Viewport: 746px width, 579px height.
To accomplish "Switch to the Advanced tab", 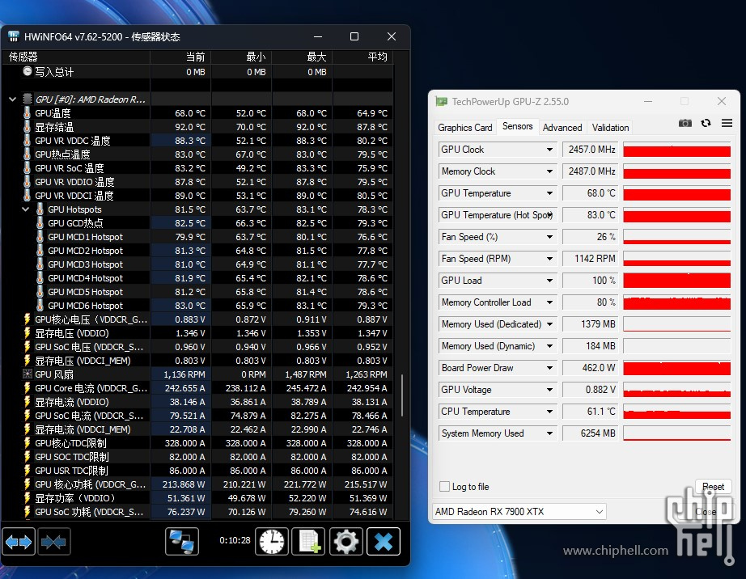I will [562, 128].
